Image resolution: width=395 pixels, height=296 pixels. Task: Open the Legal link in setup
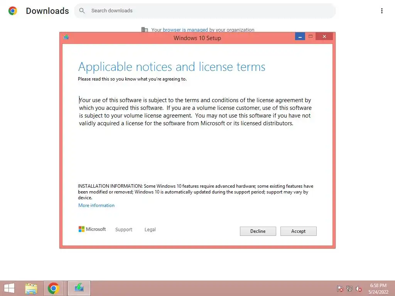click(150, 230)
